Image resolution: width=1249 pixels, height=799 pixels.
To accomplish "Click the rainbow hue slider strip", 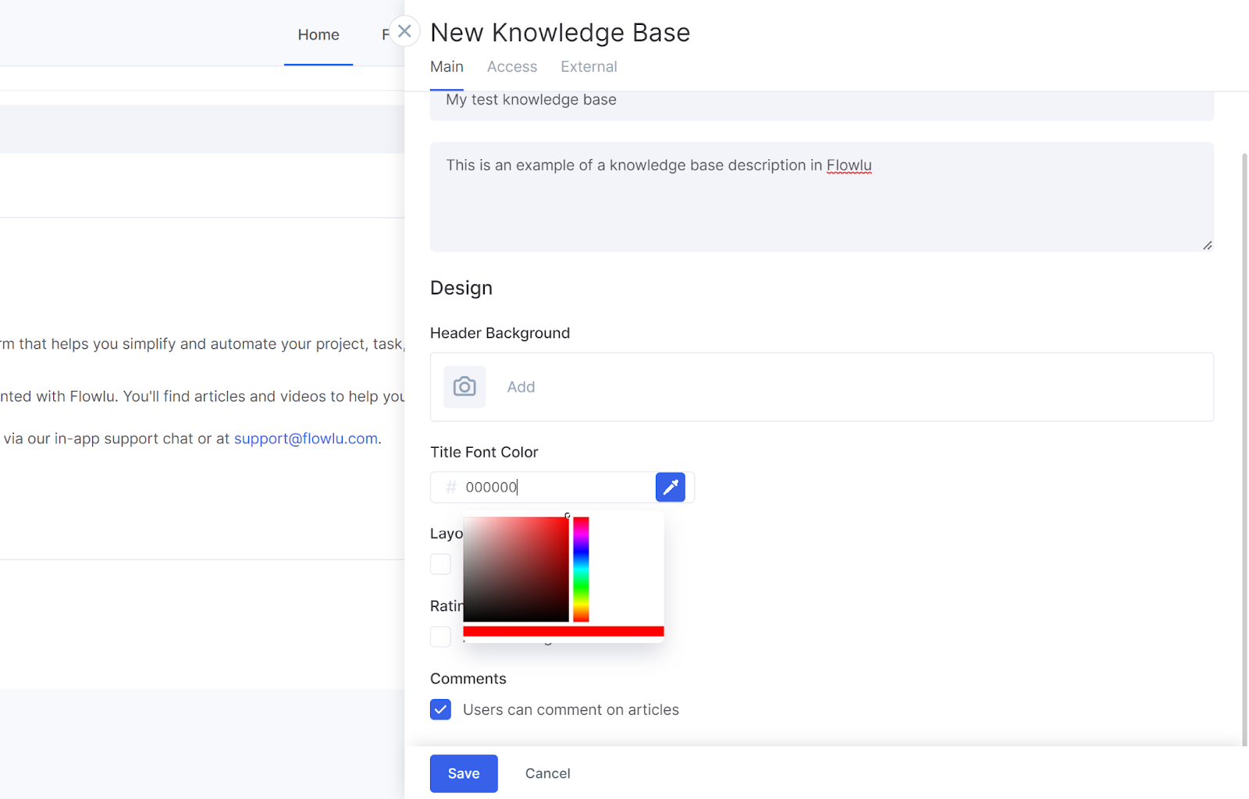I will coord(581,570).
